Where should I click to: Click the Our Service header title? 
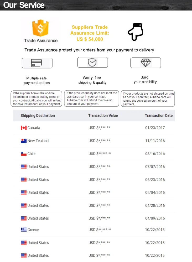[24, 5]
